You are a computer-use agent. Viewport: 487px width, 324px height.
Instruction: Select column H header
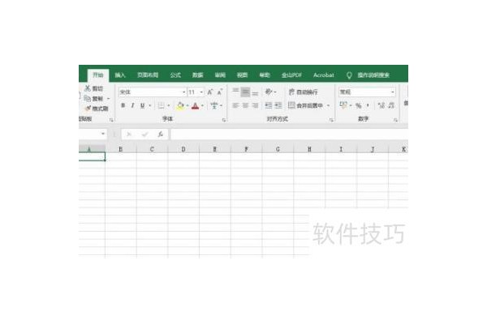[x=309, y=149]
